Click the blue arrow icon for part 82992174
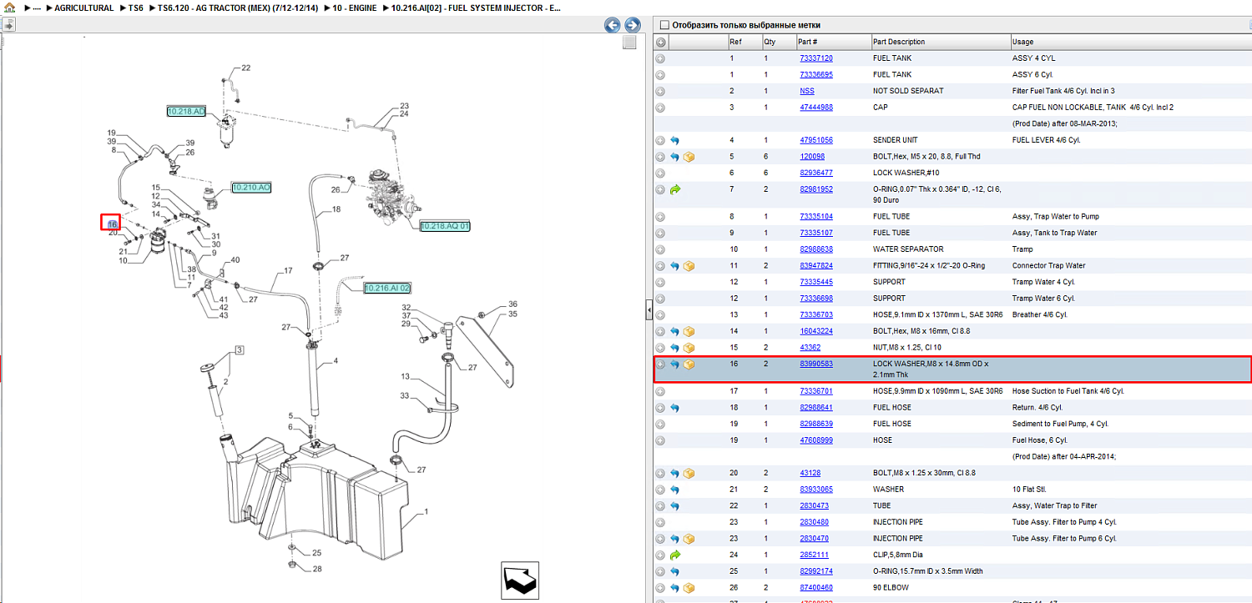 674,571
